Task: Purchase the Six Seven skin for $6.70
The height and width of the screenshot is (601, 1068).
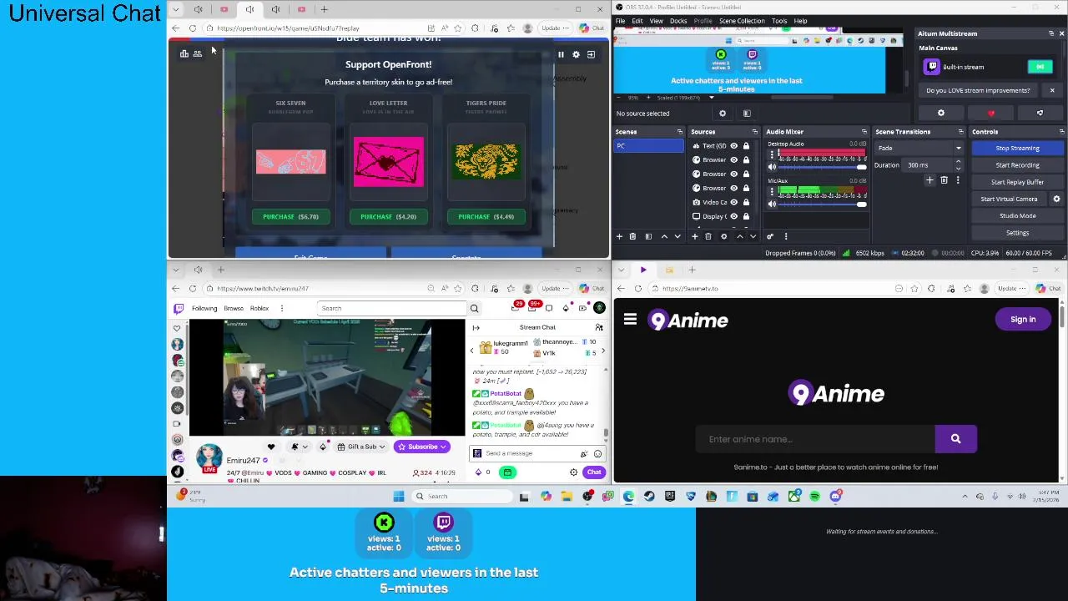Action: click(x=290, y=216)
